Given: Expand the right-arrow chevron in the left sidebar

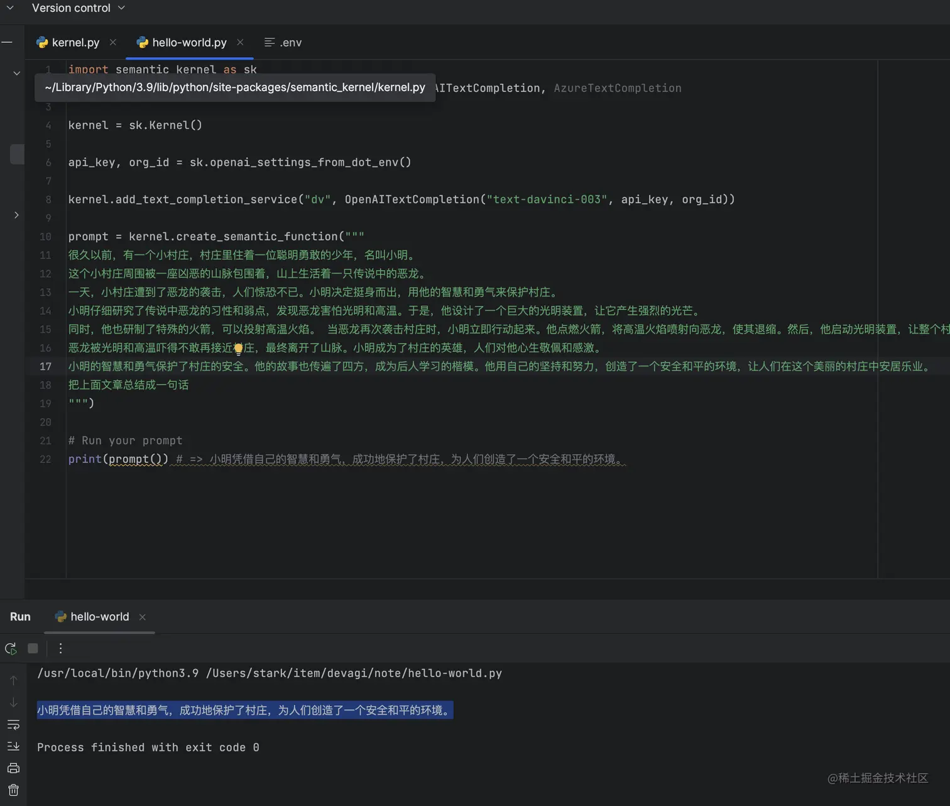Looking at the screenshot, I should click(16, 215).
